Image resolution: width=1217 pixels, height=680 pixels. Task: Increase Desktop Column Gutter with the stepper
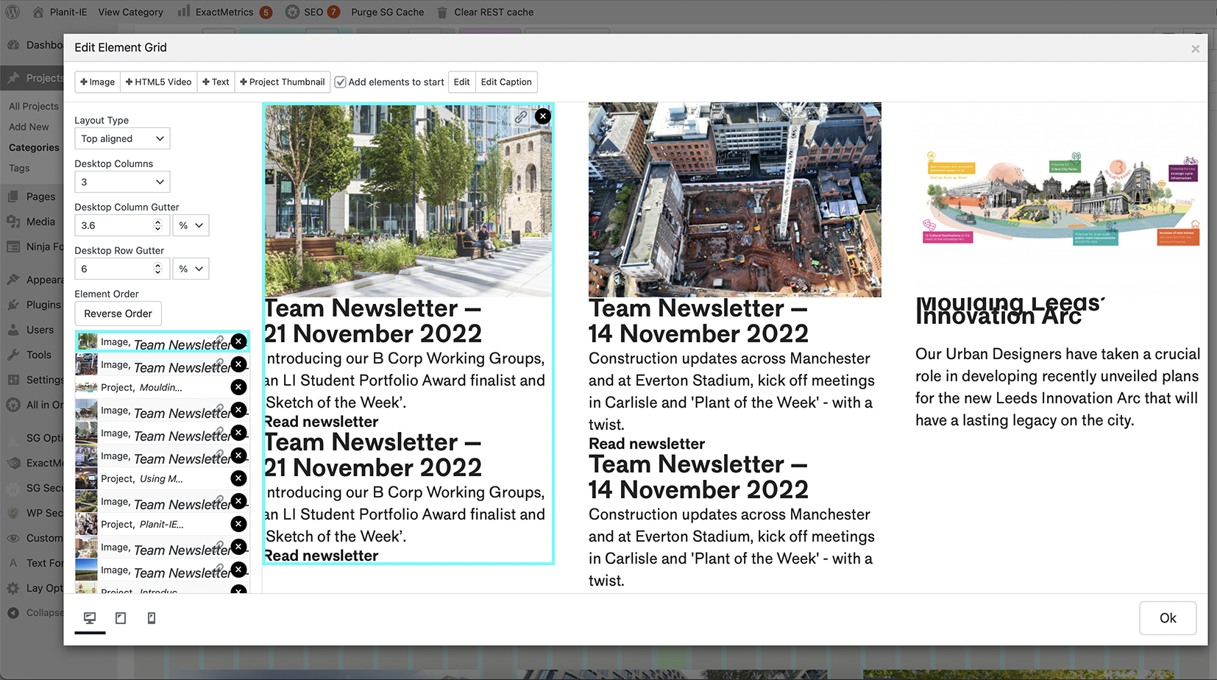157,222
